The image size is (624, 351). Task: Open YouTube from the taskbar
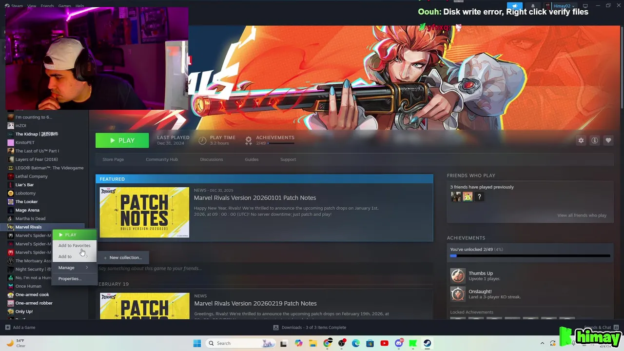click(384, 343)
